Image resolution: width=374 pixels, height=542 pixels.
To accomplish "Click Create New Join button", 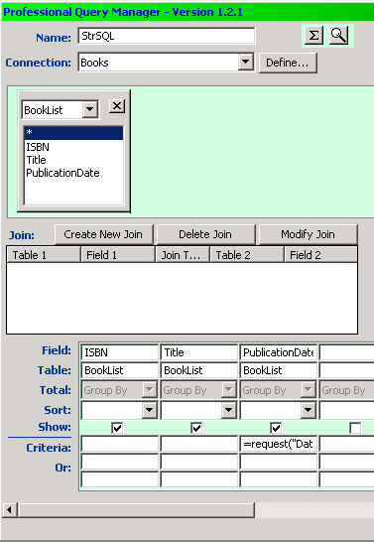I will [103, 234].
